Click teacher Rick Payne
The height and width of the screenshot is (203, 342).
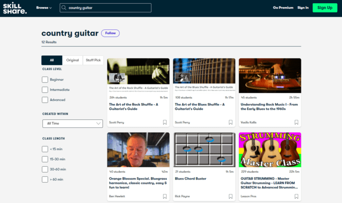point(182,196)
